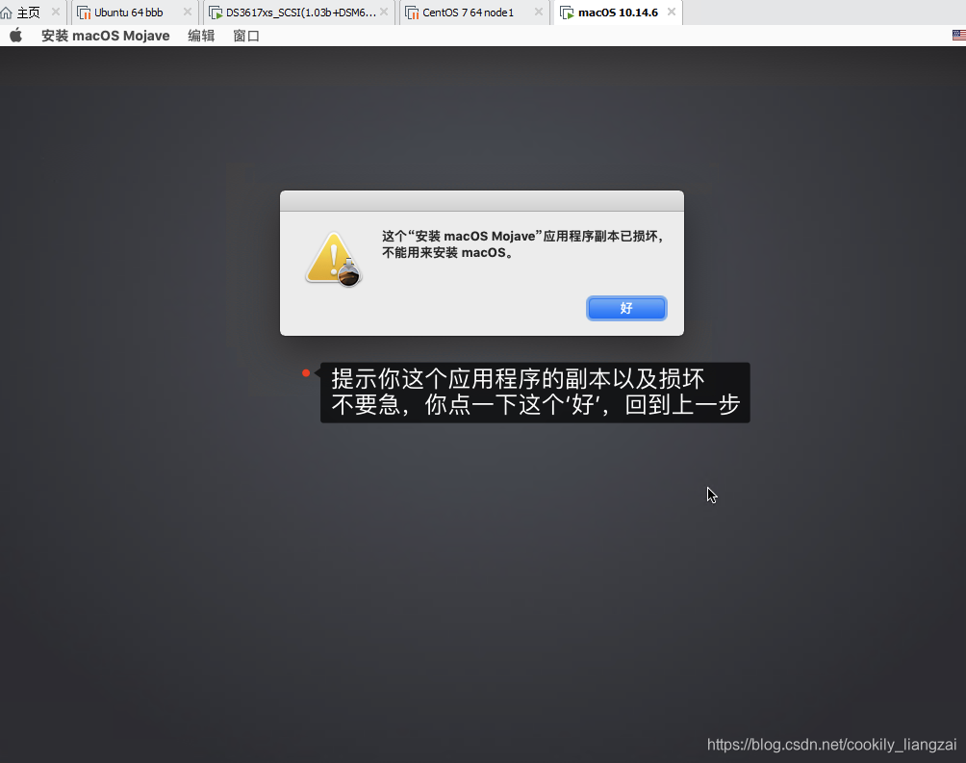
Task: Click the warning icon in the dialog
Action: [333, 260]
